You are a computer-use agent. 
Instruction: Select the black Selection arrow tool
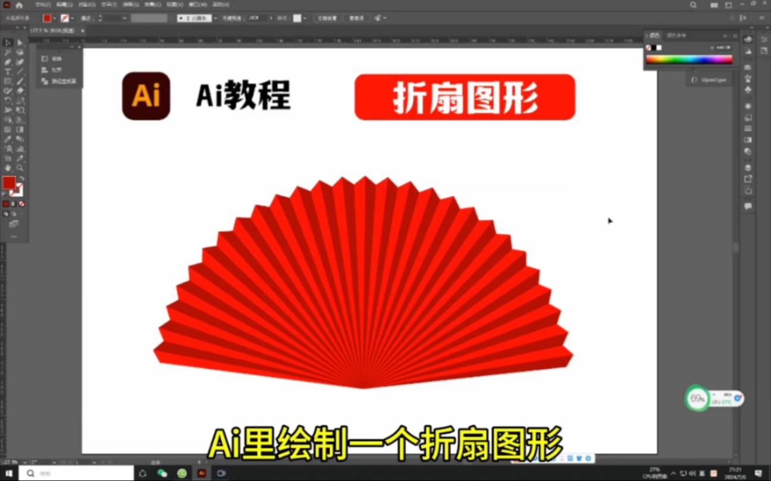[x=8, y=43]
